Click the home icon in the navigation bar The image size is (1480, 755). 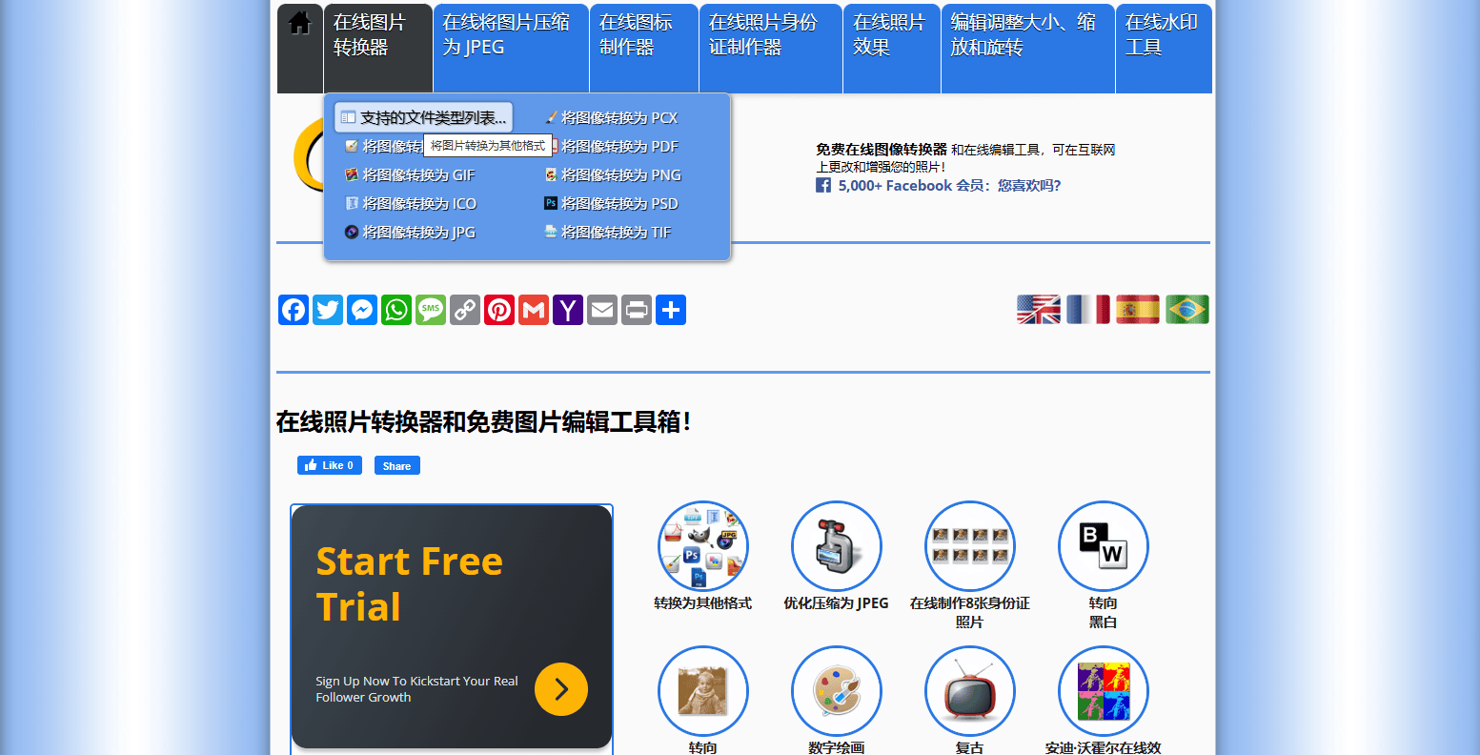click(299, 24)
